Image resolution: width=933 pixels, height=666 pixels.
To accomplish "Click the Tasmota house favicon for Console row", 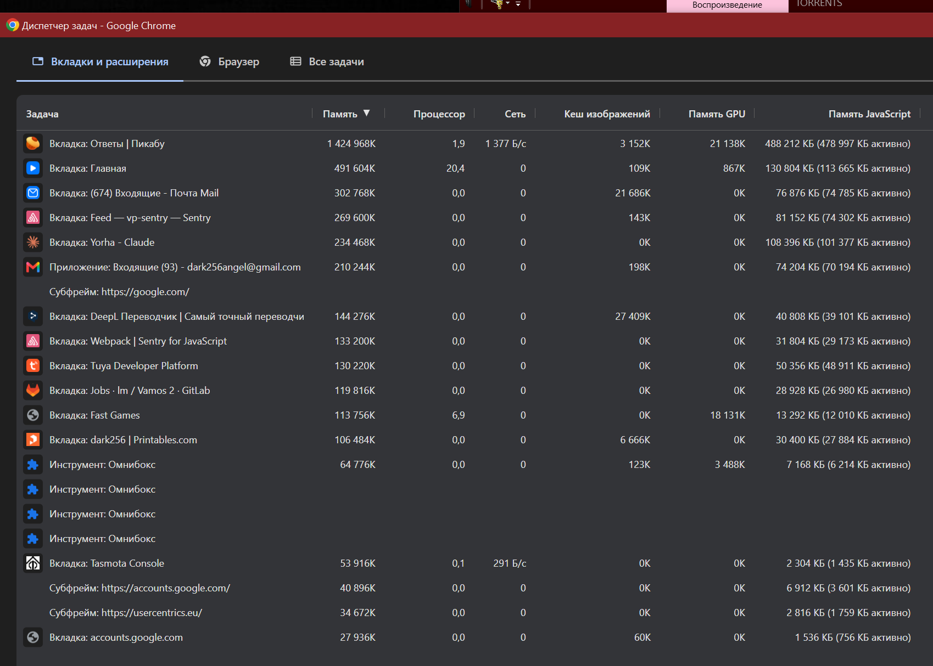I will [x=33, y=563].
